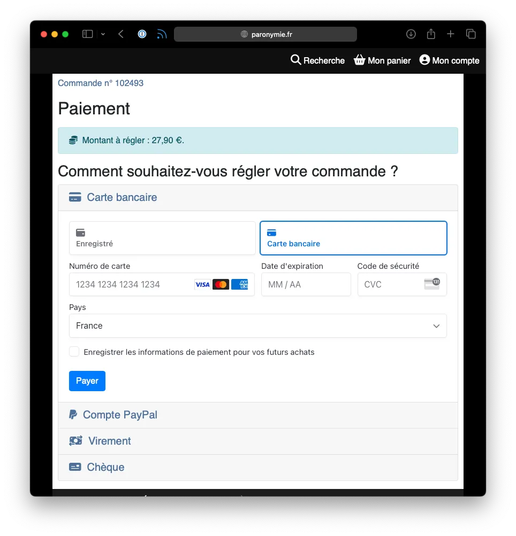Click the Numéro de carte input field
Viewport: 516px width, 536px height.
click(x=134, y=284)
